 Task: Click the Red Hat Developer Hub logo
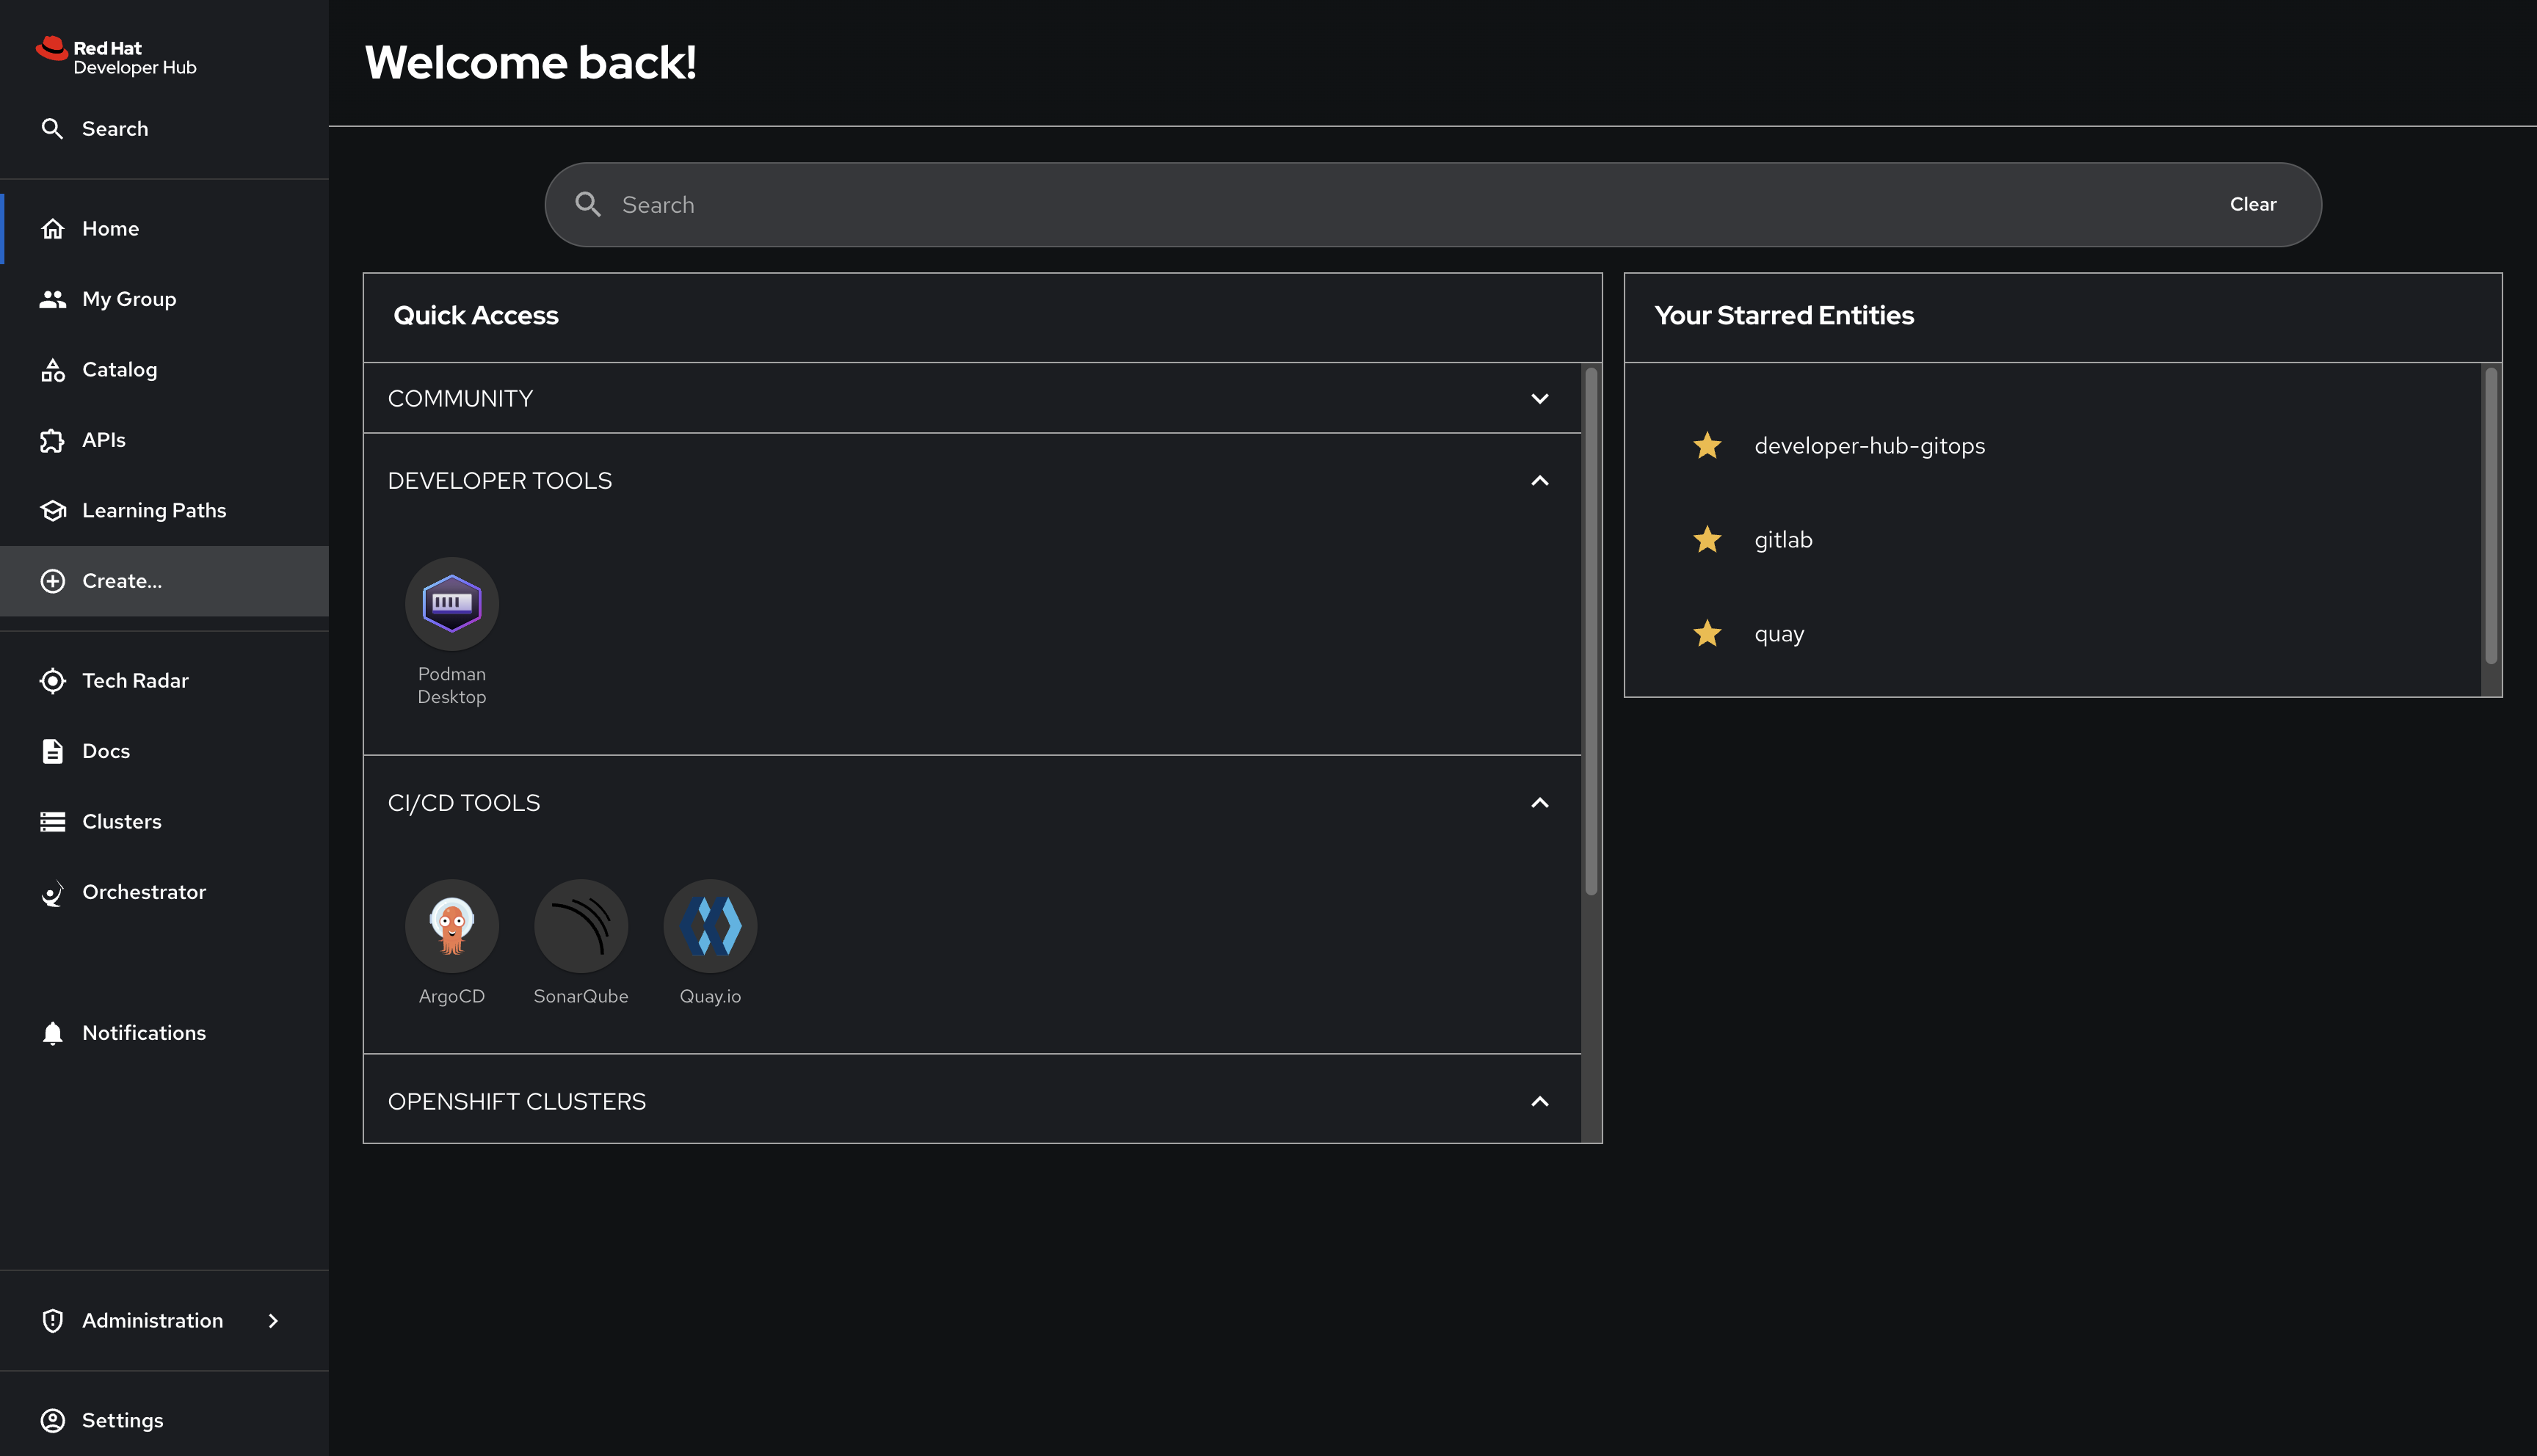116,55
